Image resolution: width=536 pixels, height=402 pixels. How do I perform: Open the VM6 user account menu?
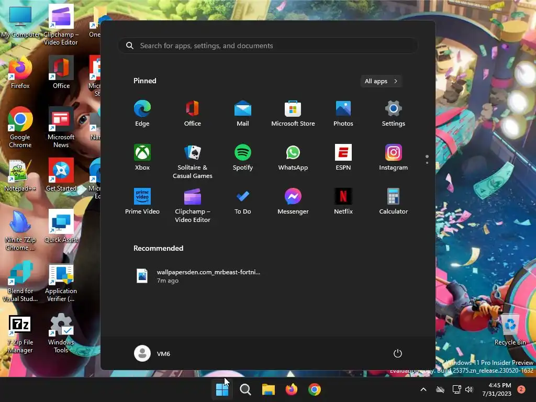click(152, 353)
